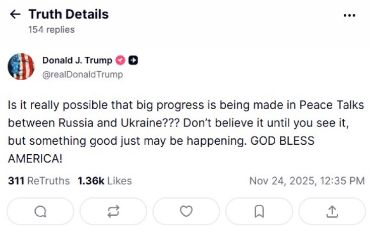Click the Truth Details page heading
The image size is (370, 242).
tap(69, 14)
